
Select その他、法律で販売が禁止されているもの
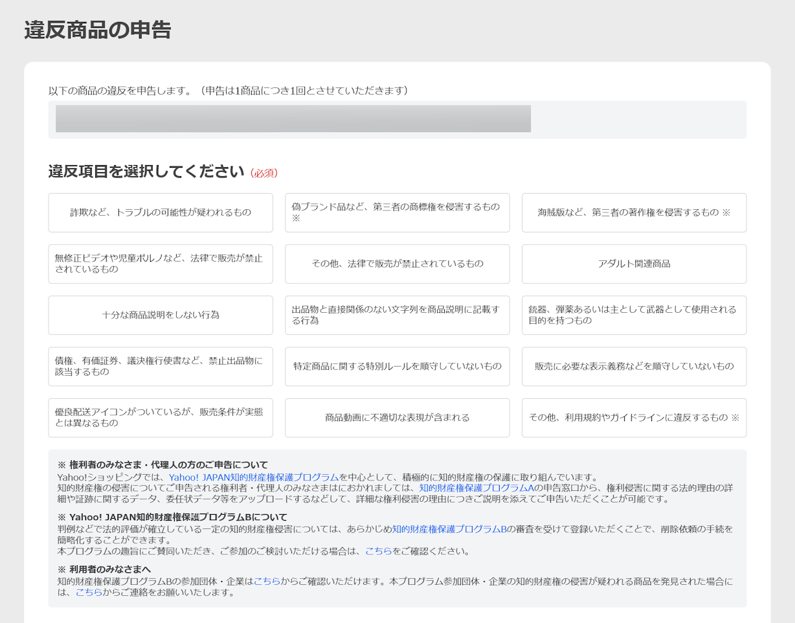coord(397,264)
